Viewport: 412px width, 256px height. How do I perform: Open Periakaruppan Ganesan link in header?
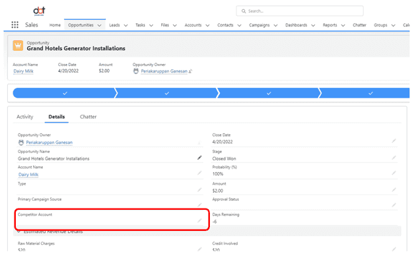[x=164, y=71]
